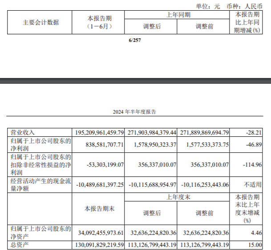Image resolution: width=271 pixels, height=250 pixels.
Task: Click the value 34,092,455,973.61
Action: coord(101,233)
